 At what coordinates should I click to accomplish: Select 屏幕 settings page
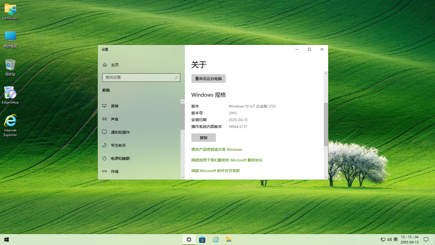[139, 106]
